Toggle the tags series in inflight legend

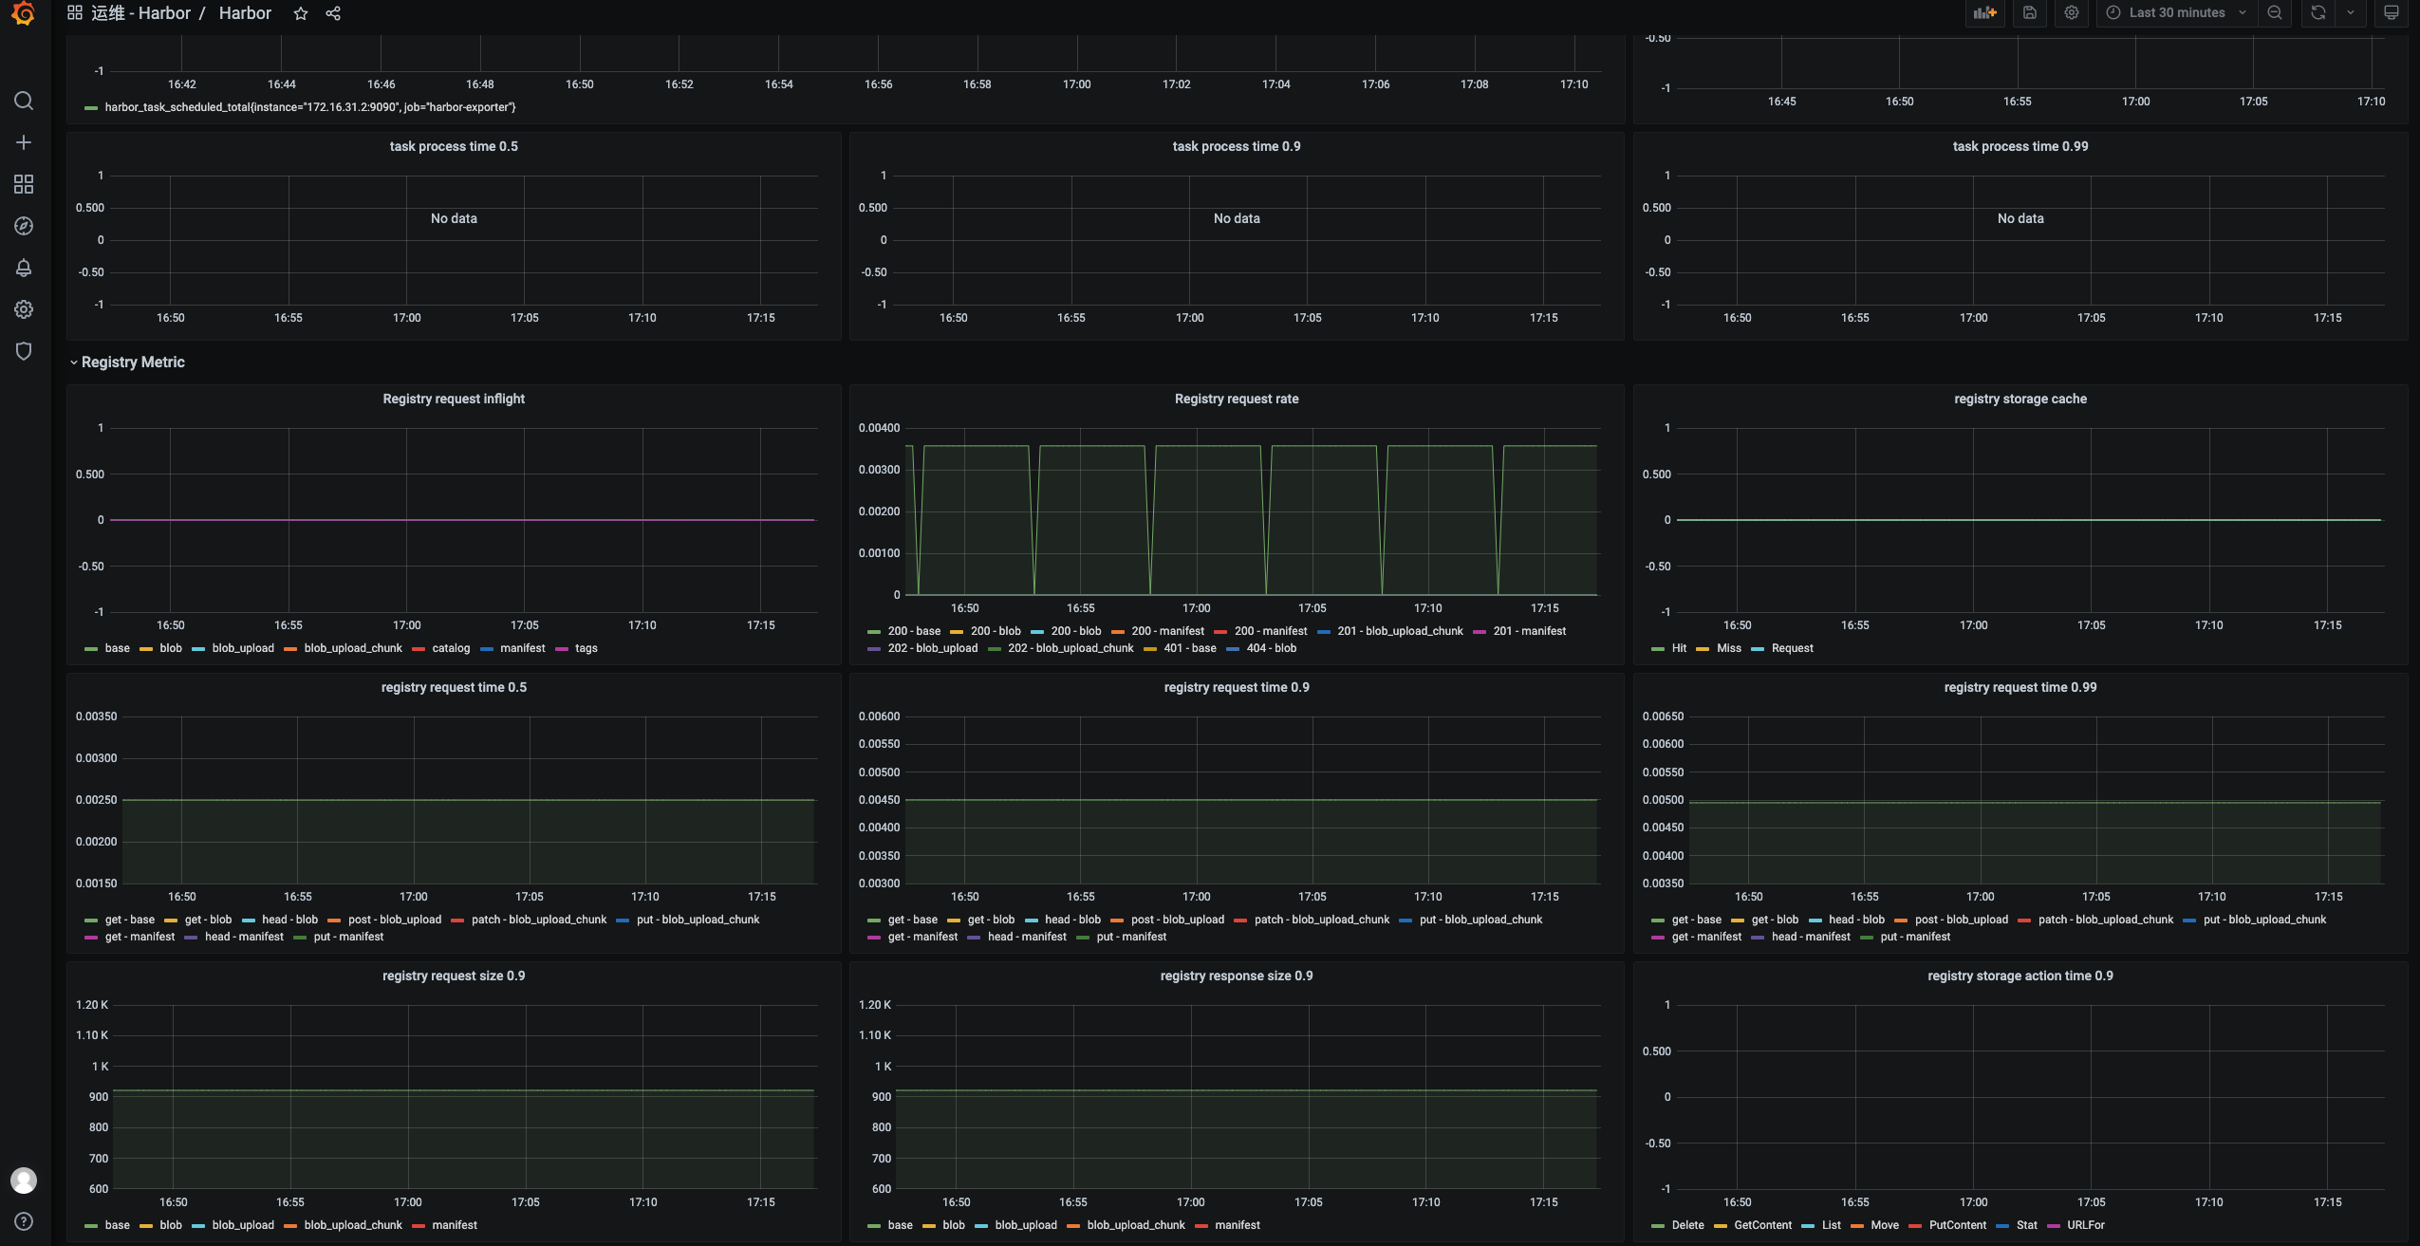(x=586, y=648)
